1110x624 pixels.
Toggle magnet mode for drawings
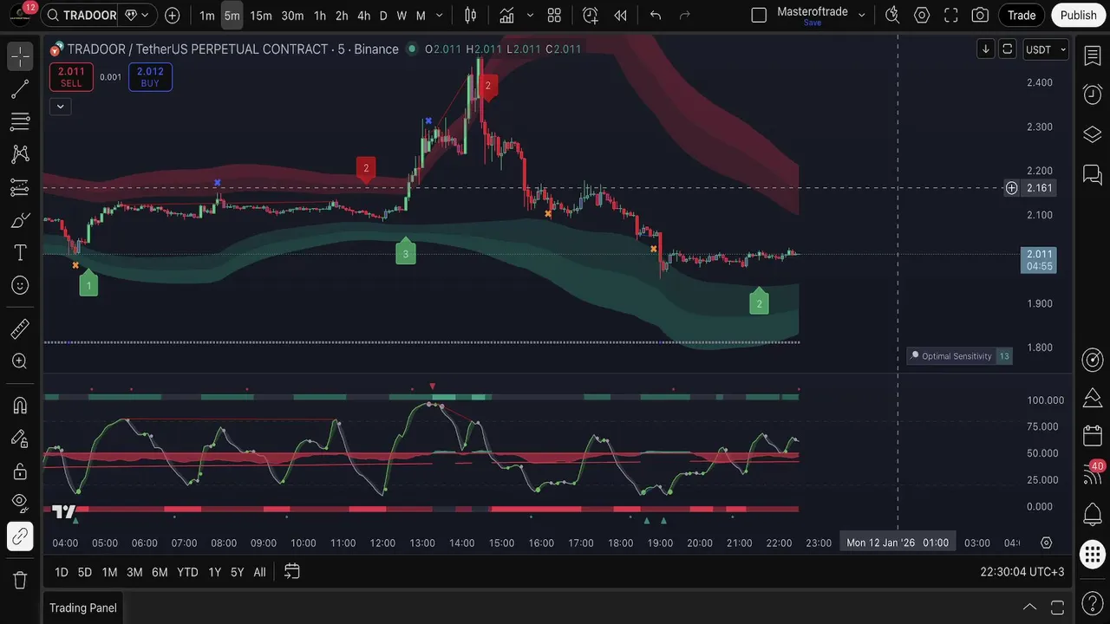pyautogui.click(x=20, y=405)
